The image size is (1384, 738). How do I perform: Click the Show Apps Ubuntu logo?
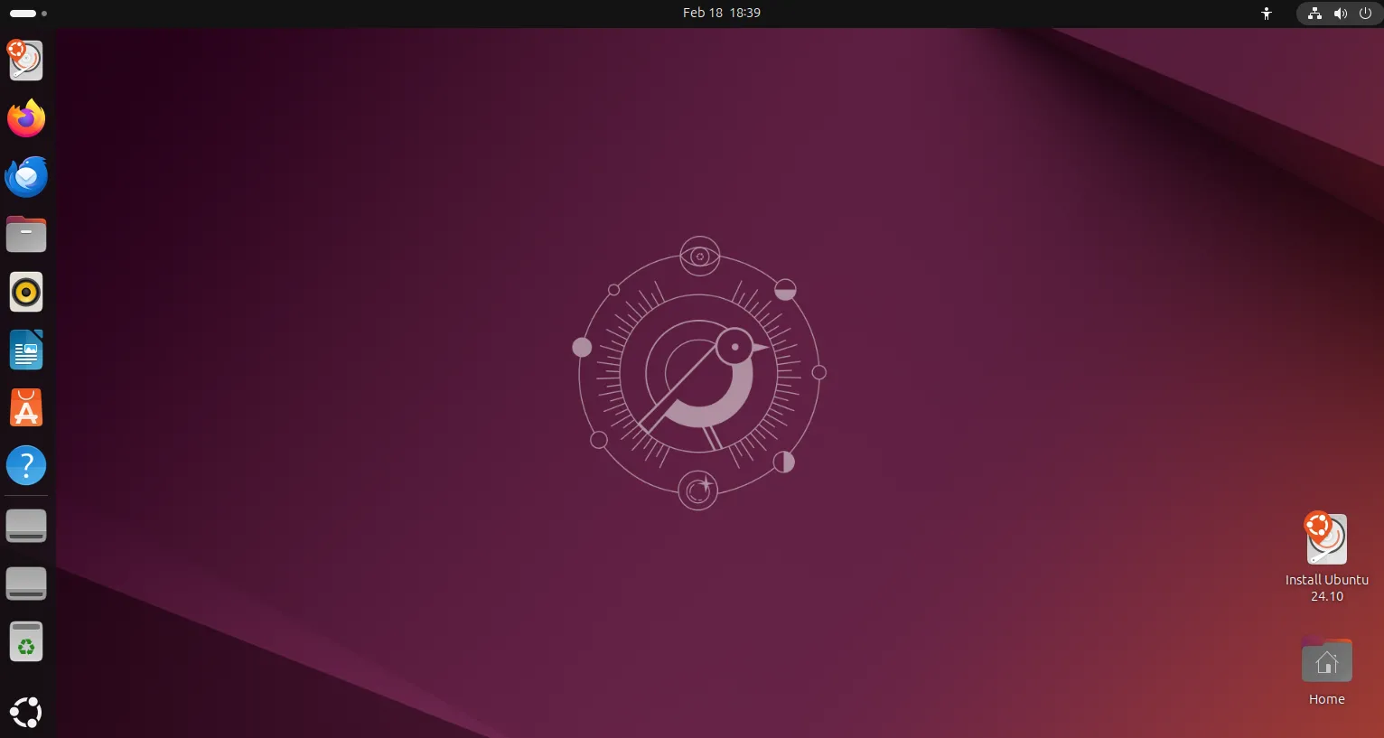pyautogui.click(x=26, y=712)
